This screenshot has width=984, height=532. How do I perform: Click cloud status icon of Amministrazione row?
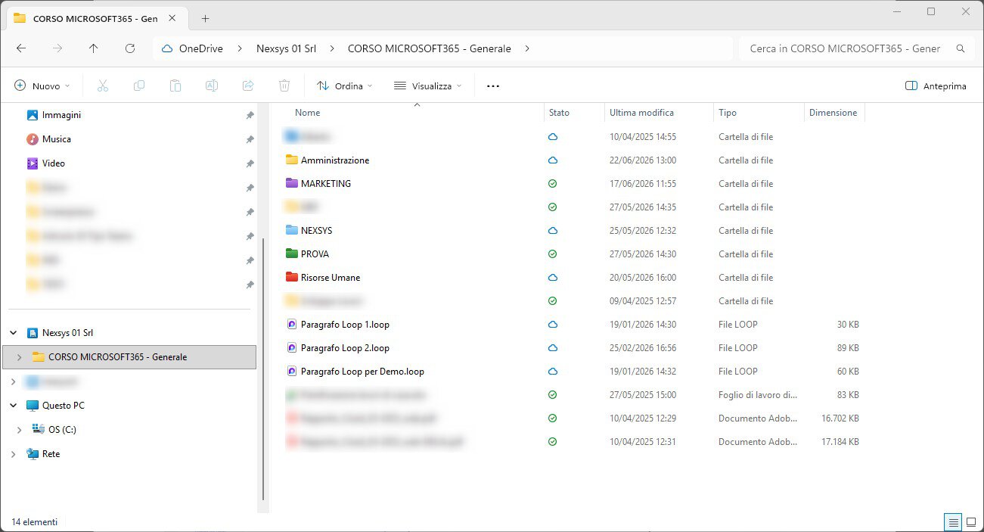552,160
